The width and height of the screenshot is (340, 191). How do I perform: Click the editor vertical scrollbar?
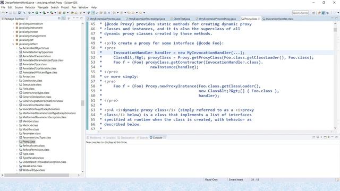[335, 76]
